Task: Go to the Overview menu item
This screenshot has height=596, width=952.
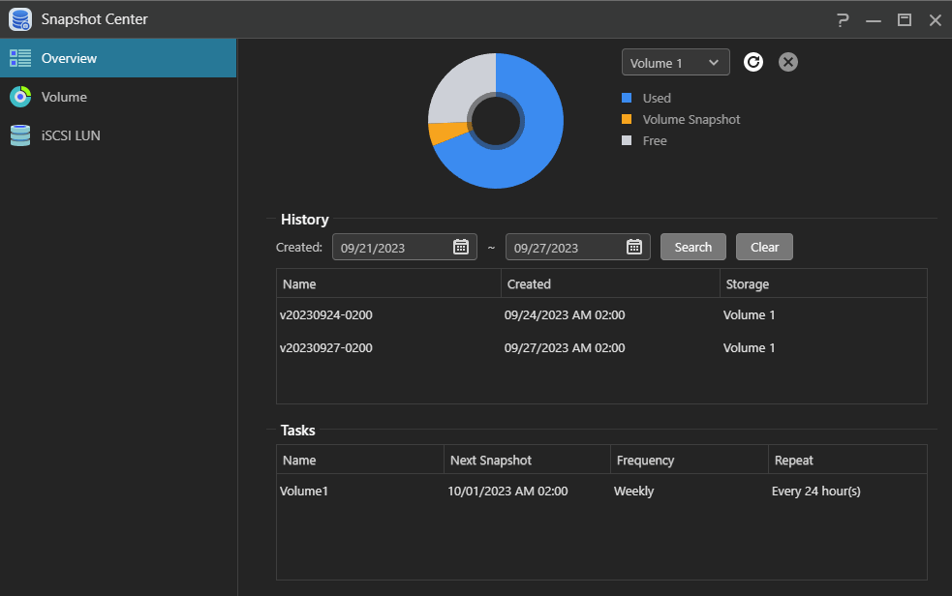Action: click(x=118, y=58)
